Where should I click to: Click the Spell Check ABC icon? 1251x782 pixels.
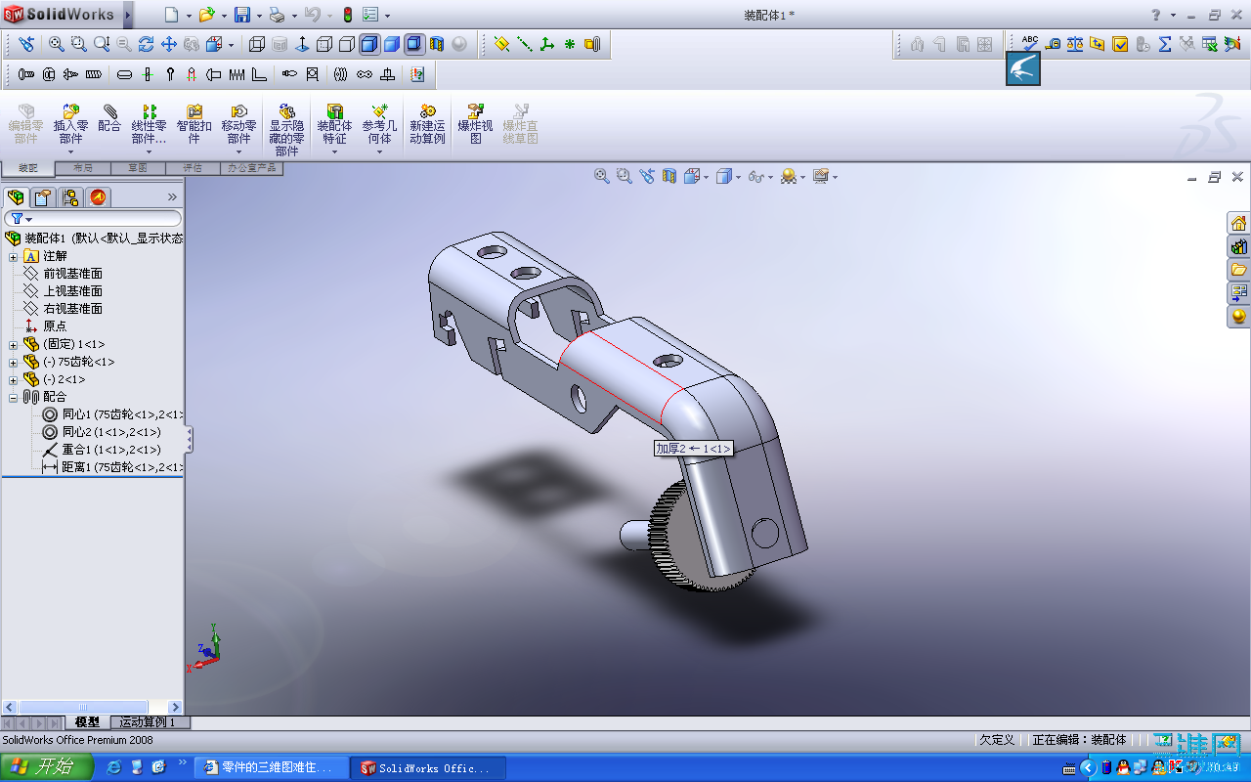tap(1030, 43)
